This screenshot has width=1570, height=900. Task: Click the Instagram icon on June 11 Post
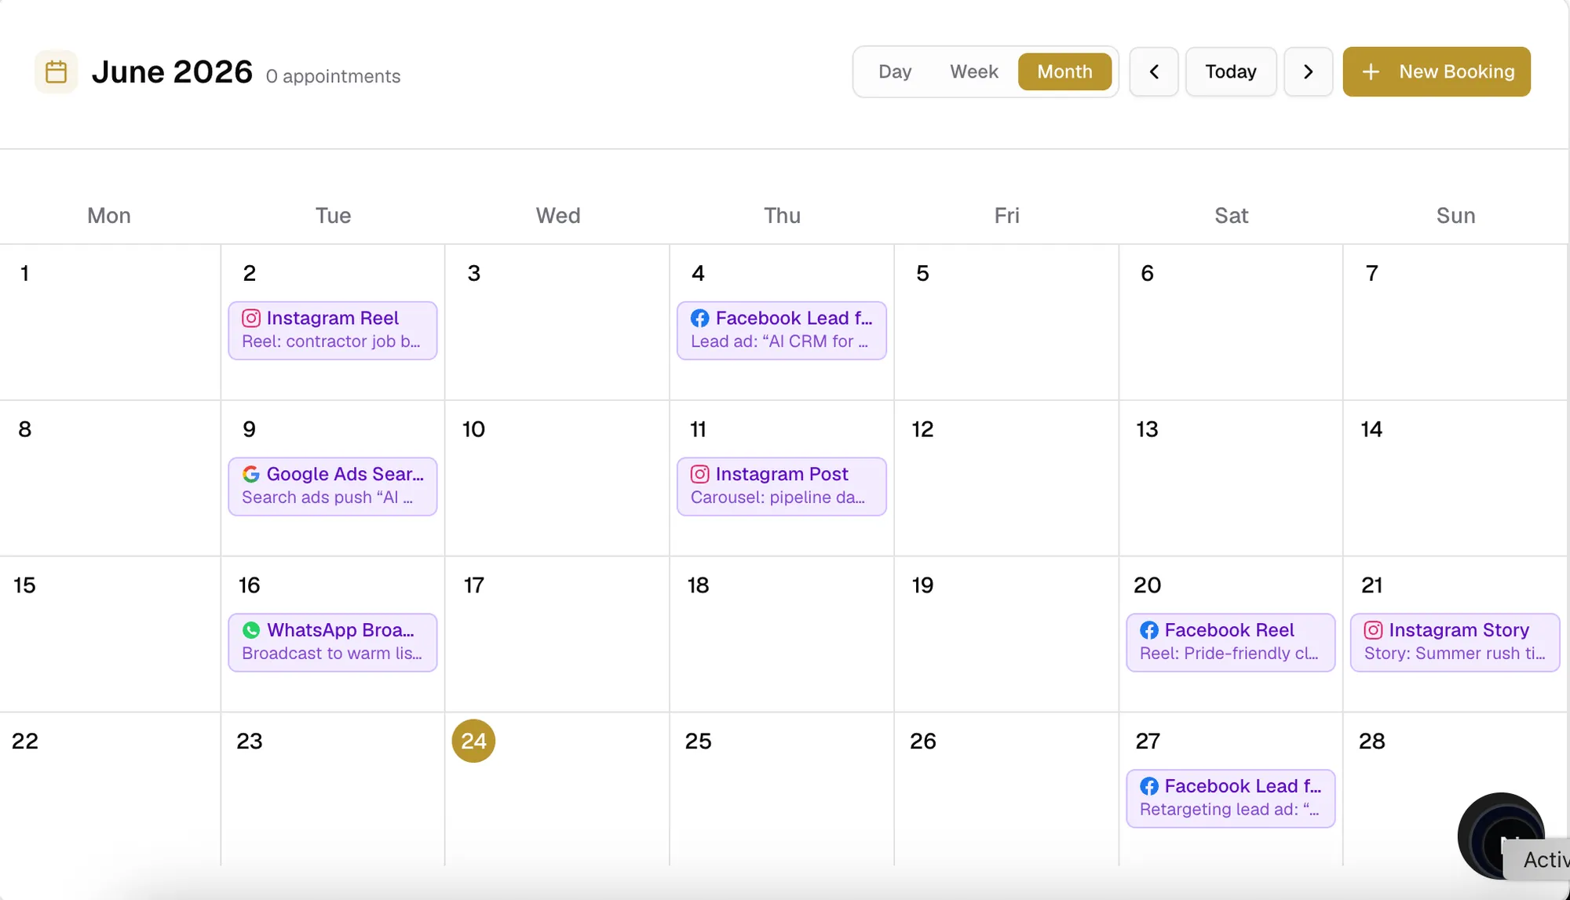click(x=700, y=474)
